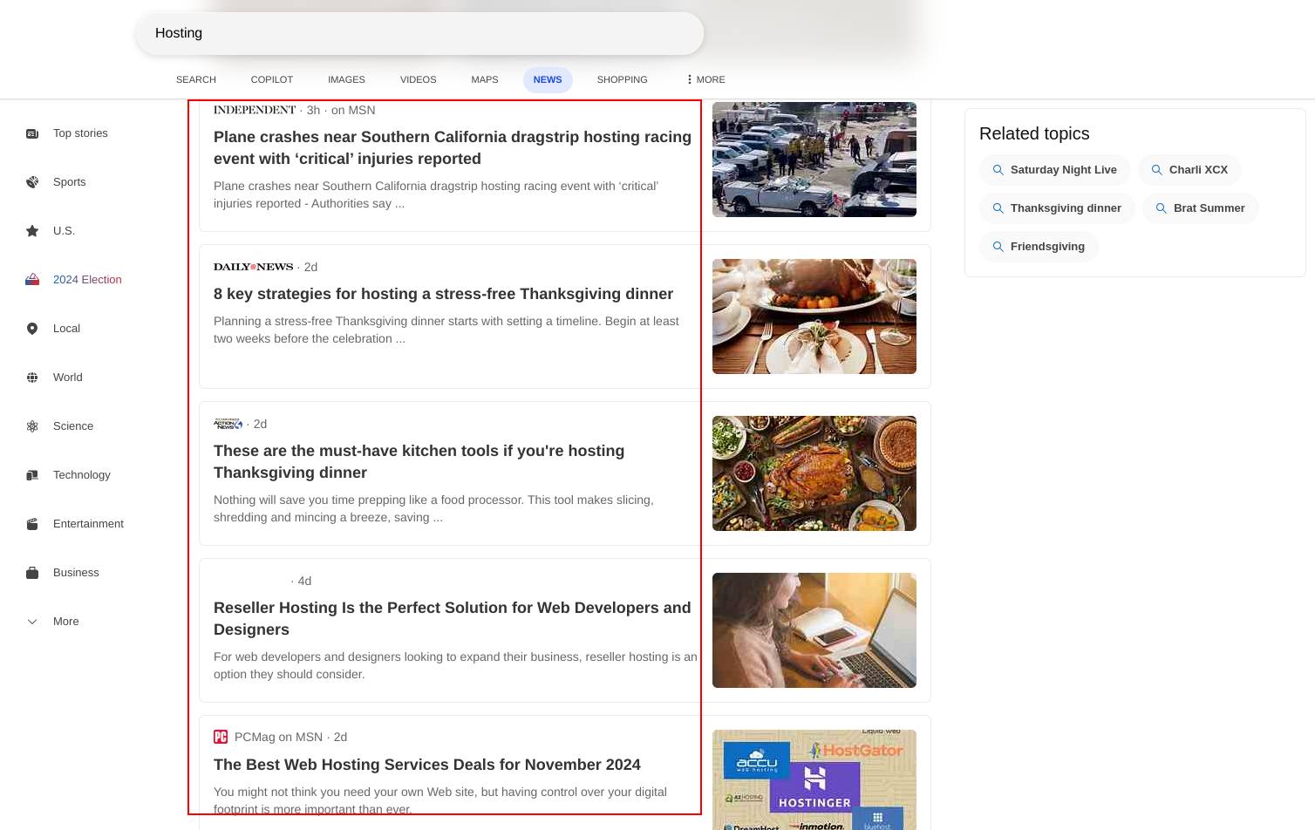The height and width of the screenshot is (830, 1315).
Task: Click the Local map pin icon
Action: 32,329
